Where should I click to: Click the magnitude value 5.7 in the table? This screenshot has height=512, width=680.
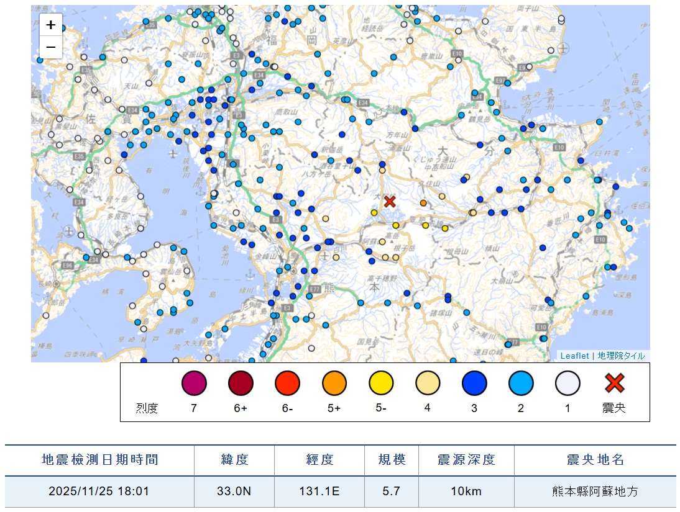click(x=392, y=490)
